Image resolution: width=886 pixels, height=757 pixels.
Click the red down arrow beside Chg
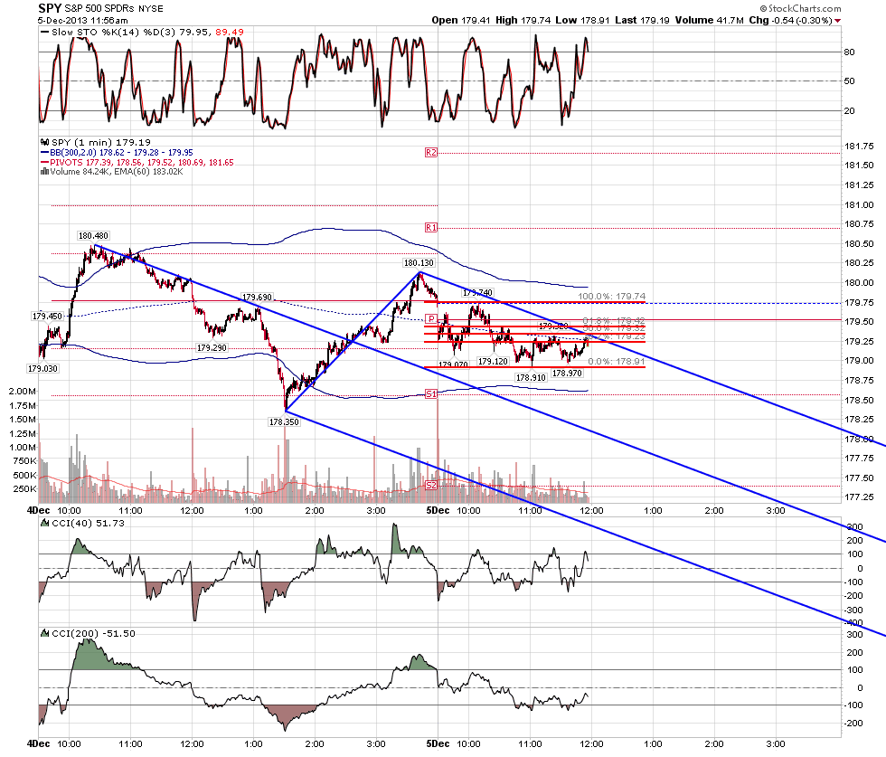(x=837, y=21)
